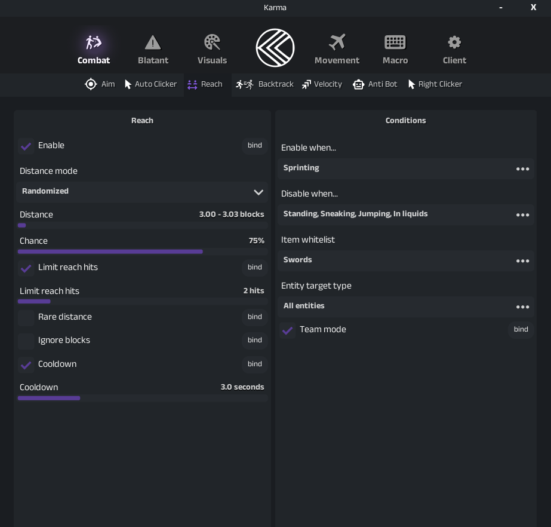Click the Backtrack running figures icon
Screen dimensions: 551x527
(245, 84)
